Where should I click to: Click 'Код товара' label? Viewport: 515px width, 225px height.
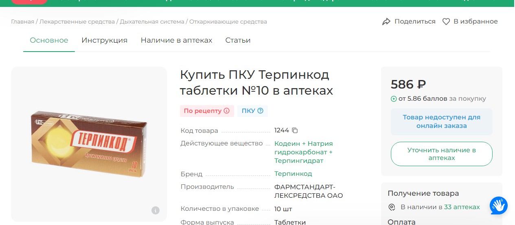point(199,131)
